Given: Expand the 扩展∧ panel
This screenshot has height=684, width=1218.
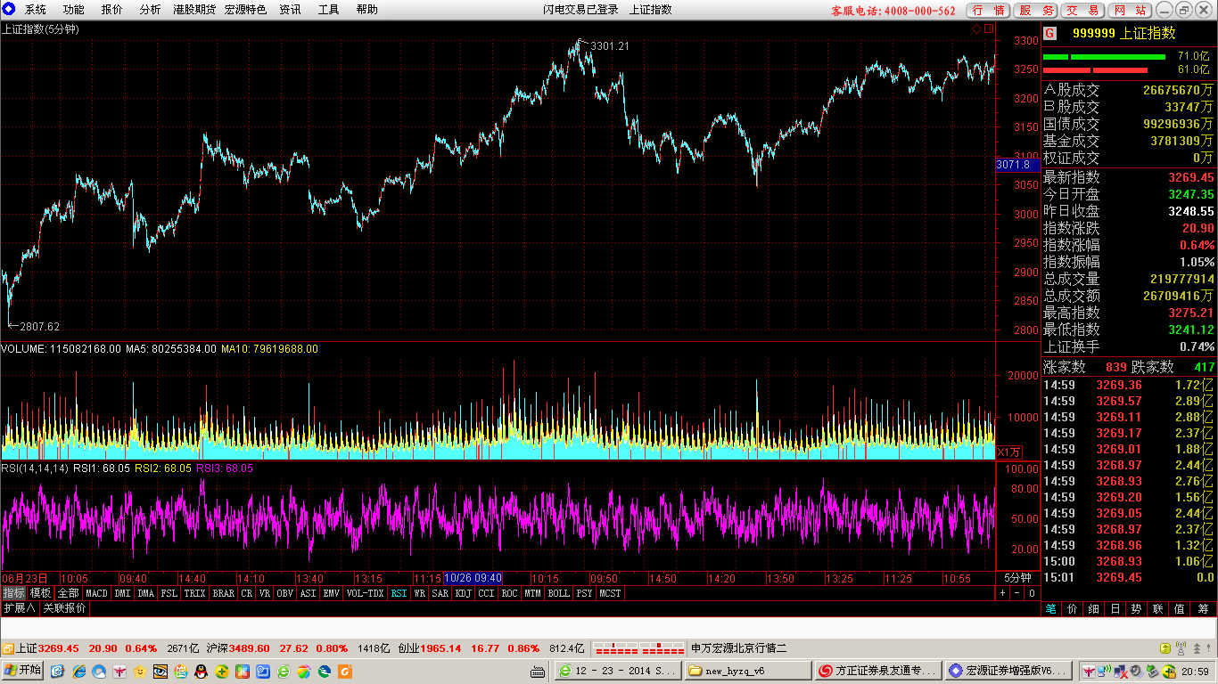Looking at the screenshot, I should tap(19, 608).
